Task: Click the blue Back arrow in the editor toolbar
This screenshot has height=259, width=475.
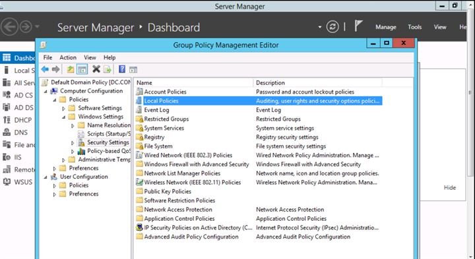Action: point(45,70)
